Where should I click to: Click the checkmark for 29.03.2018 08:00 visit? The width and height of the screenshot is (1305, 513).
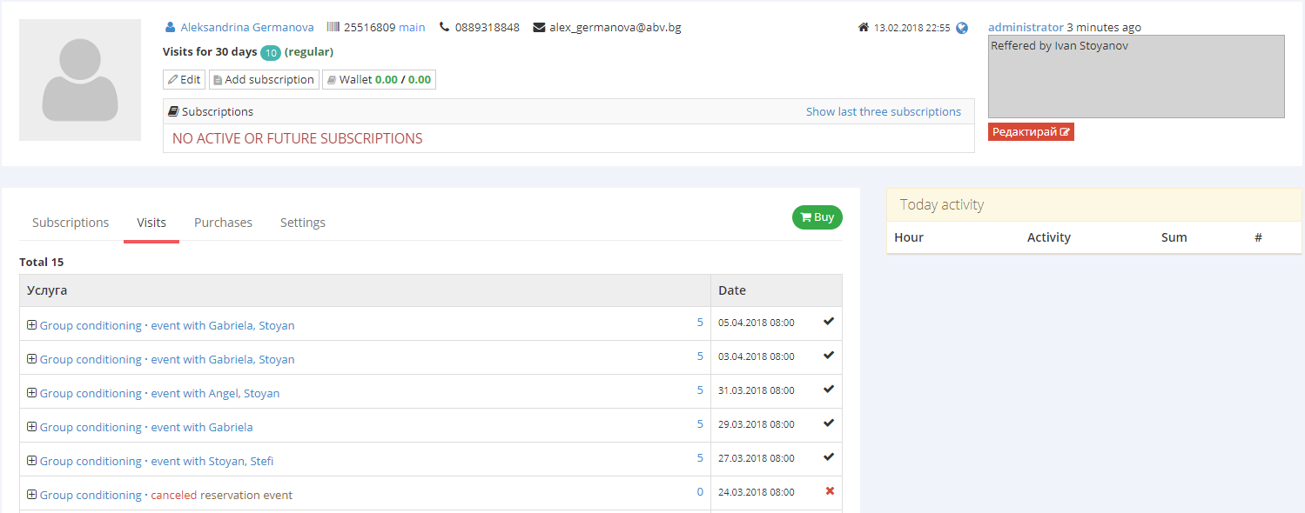point(829,423)
